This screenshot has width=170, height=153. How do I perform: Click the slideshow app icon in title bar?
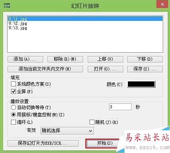[7, 6]
